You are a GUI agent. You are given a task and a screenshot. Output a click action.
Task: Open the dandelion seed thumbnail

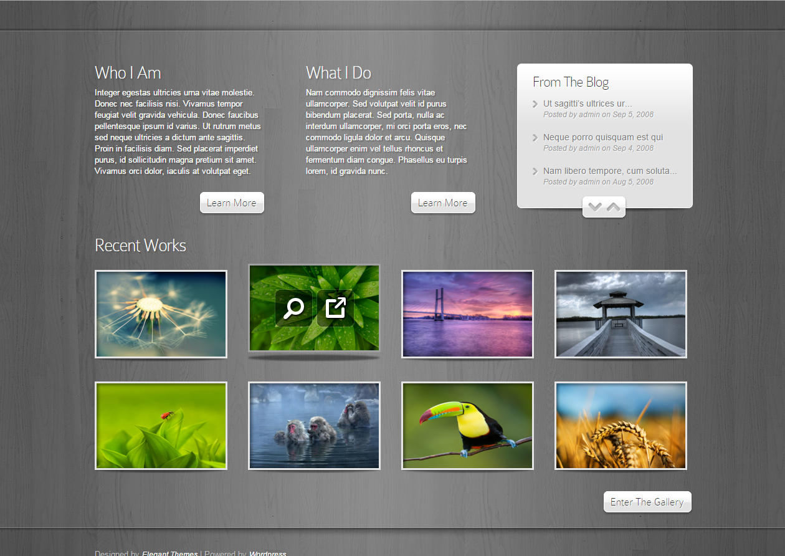click(161, 314)
